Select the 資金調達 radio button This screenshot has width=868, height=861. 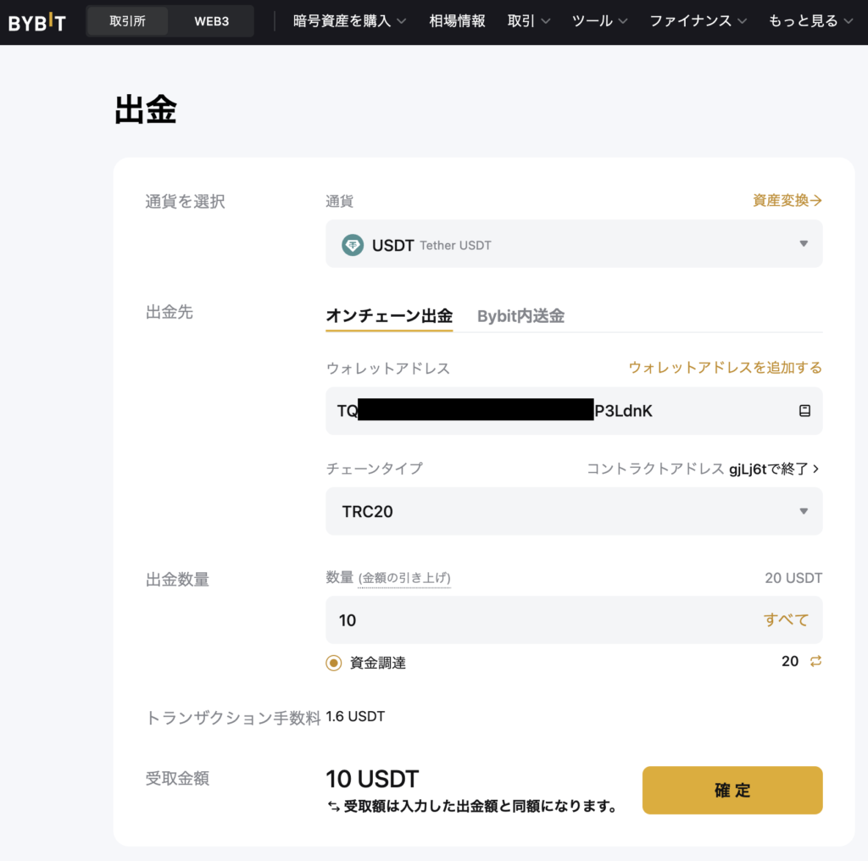tap(334, 663)
